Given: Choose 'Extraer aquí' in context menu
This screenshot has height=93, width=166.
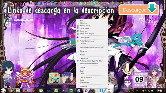Looking at the screenshot, I should (x=92, y=31).
